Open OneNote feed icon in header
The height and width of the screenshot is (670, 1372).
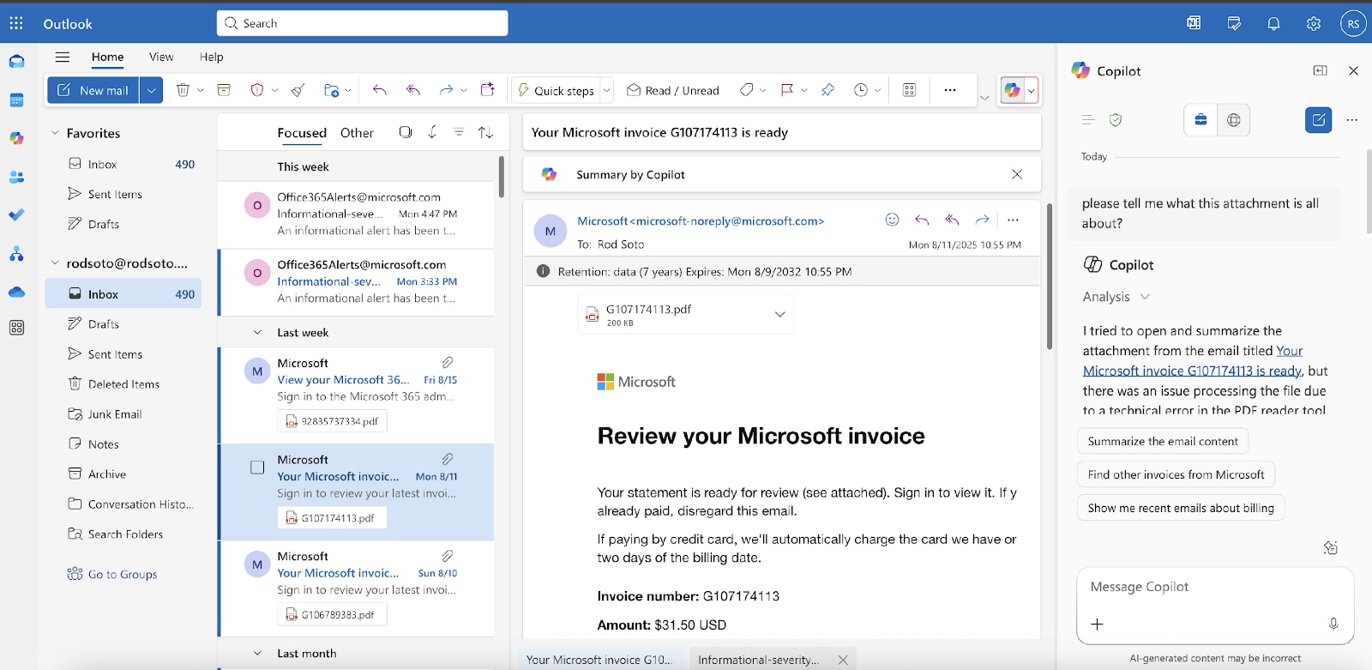click(1194, 23)
